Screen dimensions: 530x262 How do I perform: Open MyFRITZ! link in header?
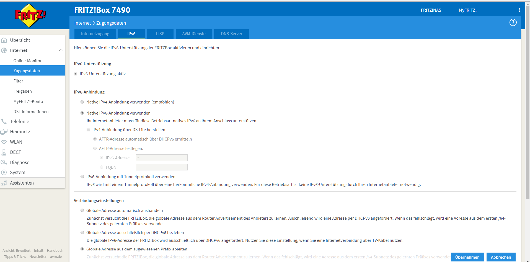468,10
